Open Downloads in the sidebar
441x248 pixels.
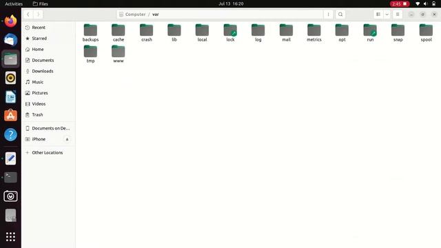(x=48, y=71)
